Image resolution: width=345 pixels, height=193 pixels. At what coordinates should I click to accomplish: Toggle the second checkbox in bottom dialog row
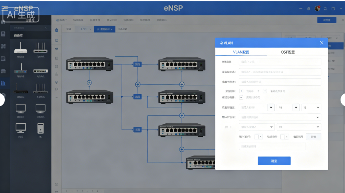click(x=283, y=137)
